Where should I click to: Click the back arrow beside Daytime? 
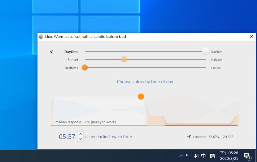click(x=51, y=52)
